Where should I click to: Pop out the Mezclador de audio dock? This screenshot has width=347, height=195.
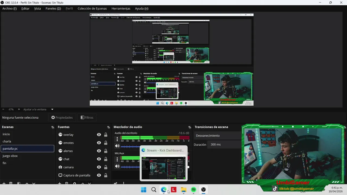point(190,127)
